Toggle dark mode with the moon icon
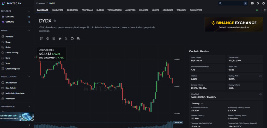Screen dimensions: 267x128 [258, 3]
